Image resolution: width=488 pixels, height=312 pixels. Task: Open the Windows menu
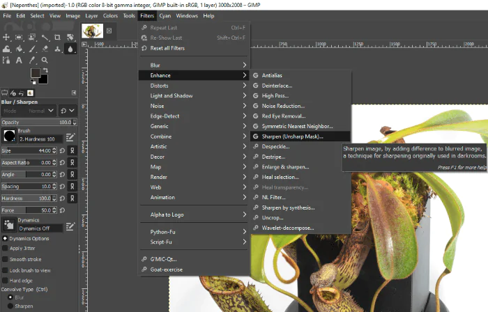187,16
